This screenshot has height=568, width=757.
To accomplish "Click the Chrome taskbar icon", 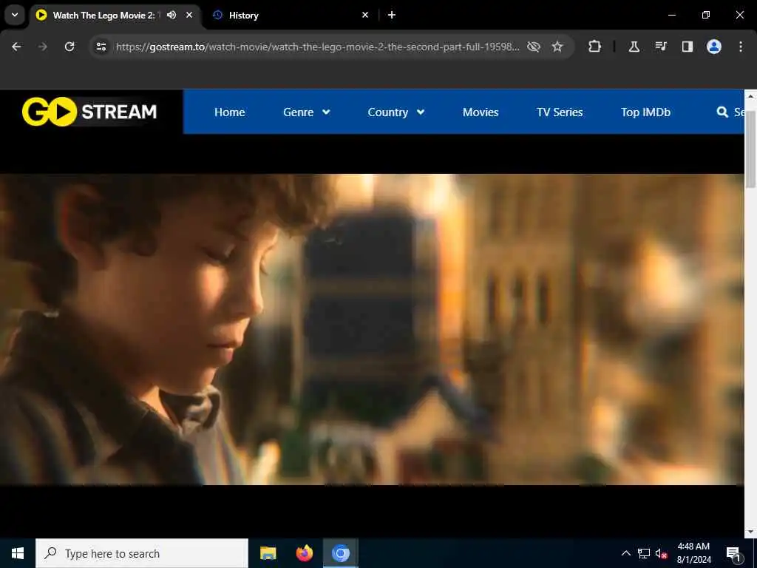I will tap(340, 553).
